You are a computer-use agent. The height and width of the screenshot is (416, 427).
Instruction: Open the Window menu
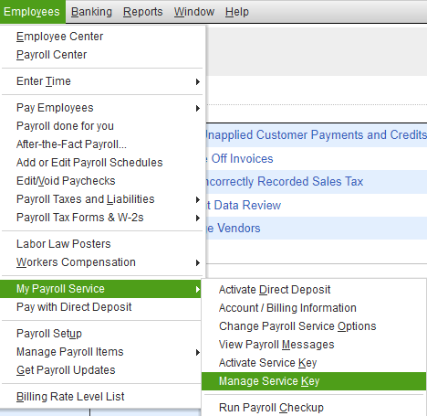(x=194, y=12)
